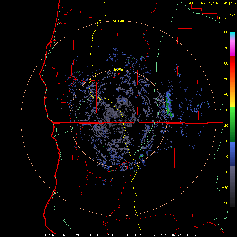
Task: Click the 50 NMI range ring label
Action: [118, 70]
